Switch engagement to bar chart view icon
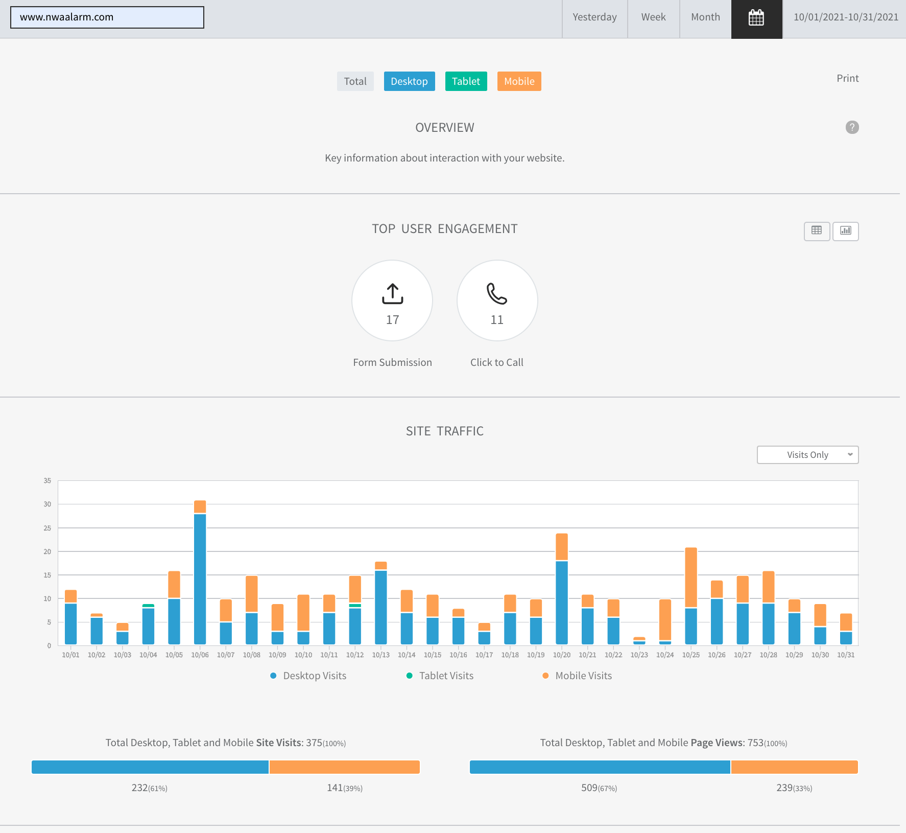906x833 pixels. [x=845, y=231]
